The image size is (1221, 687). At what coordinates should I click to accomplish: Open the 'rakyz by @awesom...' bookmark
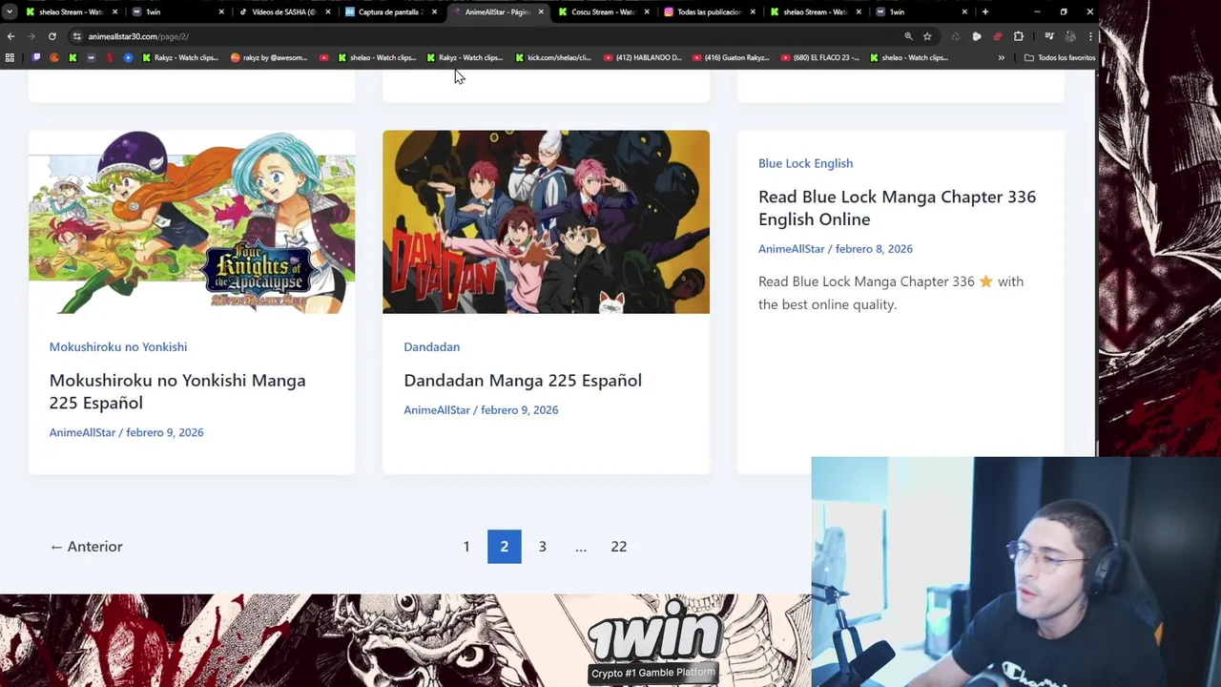tap(269, 57)
